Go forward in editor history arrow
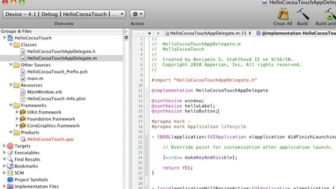This screenshot has height=189, width=336. [158, 33]
